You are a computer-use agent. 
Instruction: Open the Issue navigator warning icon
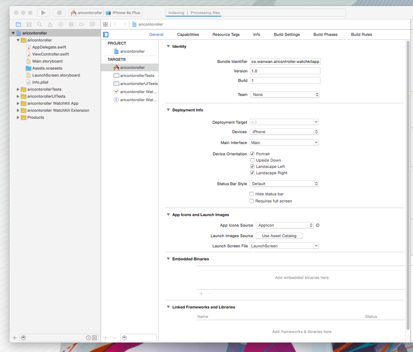[50, 25]
